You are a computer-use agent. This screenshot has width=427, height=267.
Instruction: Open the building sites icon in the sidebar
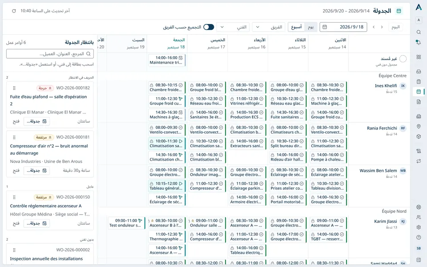tap(419, 116)
